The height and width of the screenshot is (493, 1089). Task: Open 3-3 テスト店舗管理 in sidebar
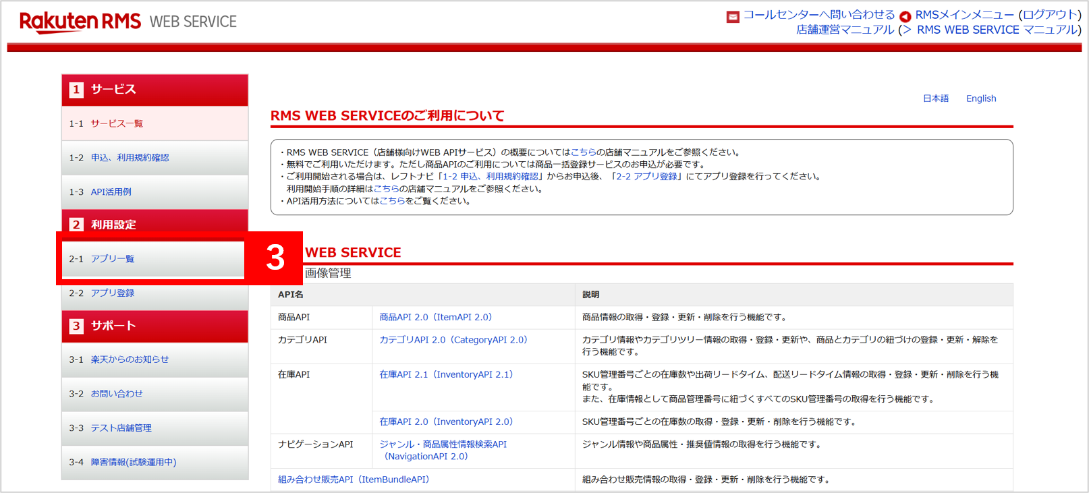[155, 428]
